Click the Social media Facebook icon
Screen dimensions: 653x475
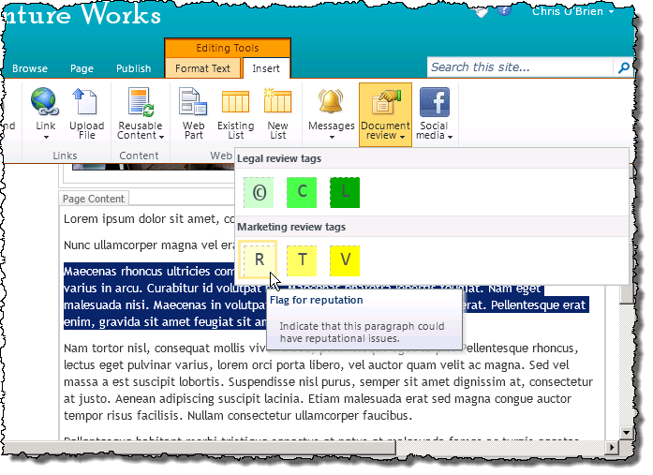click(435, 102)
